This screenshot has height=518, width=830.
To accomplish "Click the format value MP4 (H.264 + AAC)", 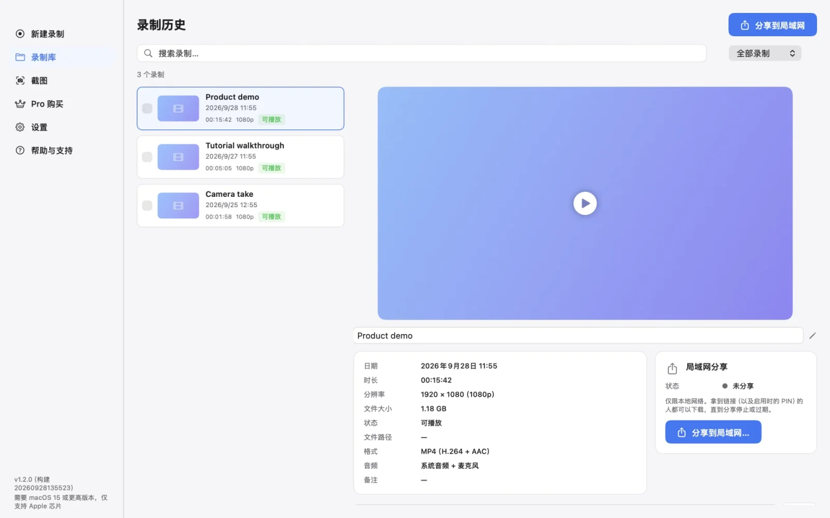I will tap(455, 451).
